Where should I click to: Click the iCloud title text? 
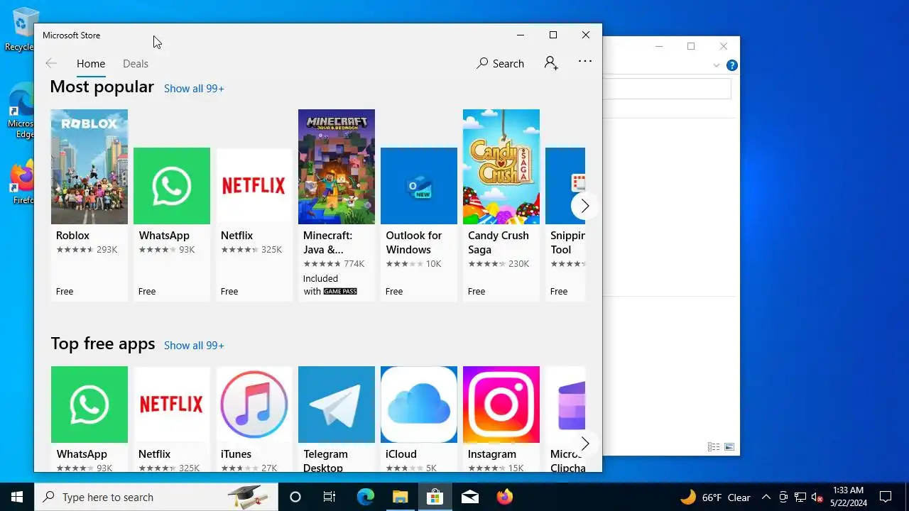(401, 454)
